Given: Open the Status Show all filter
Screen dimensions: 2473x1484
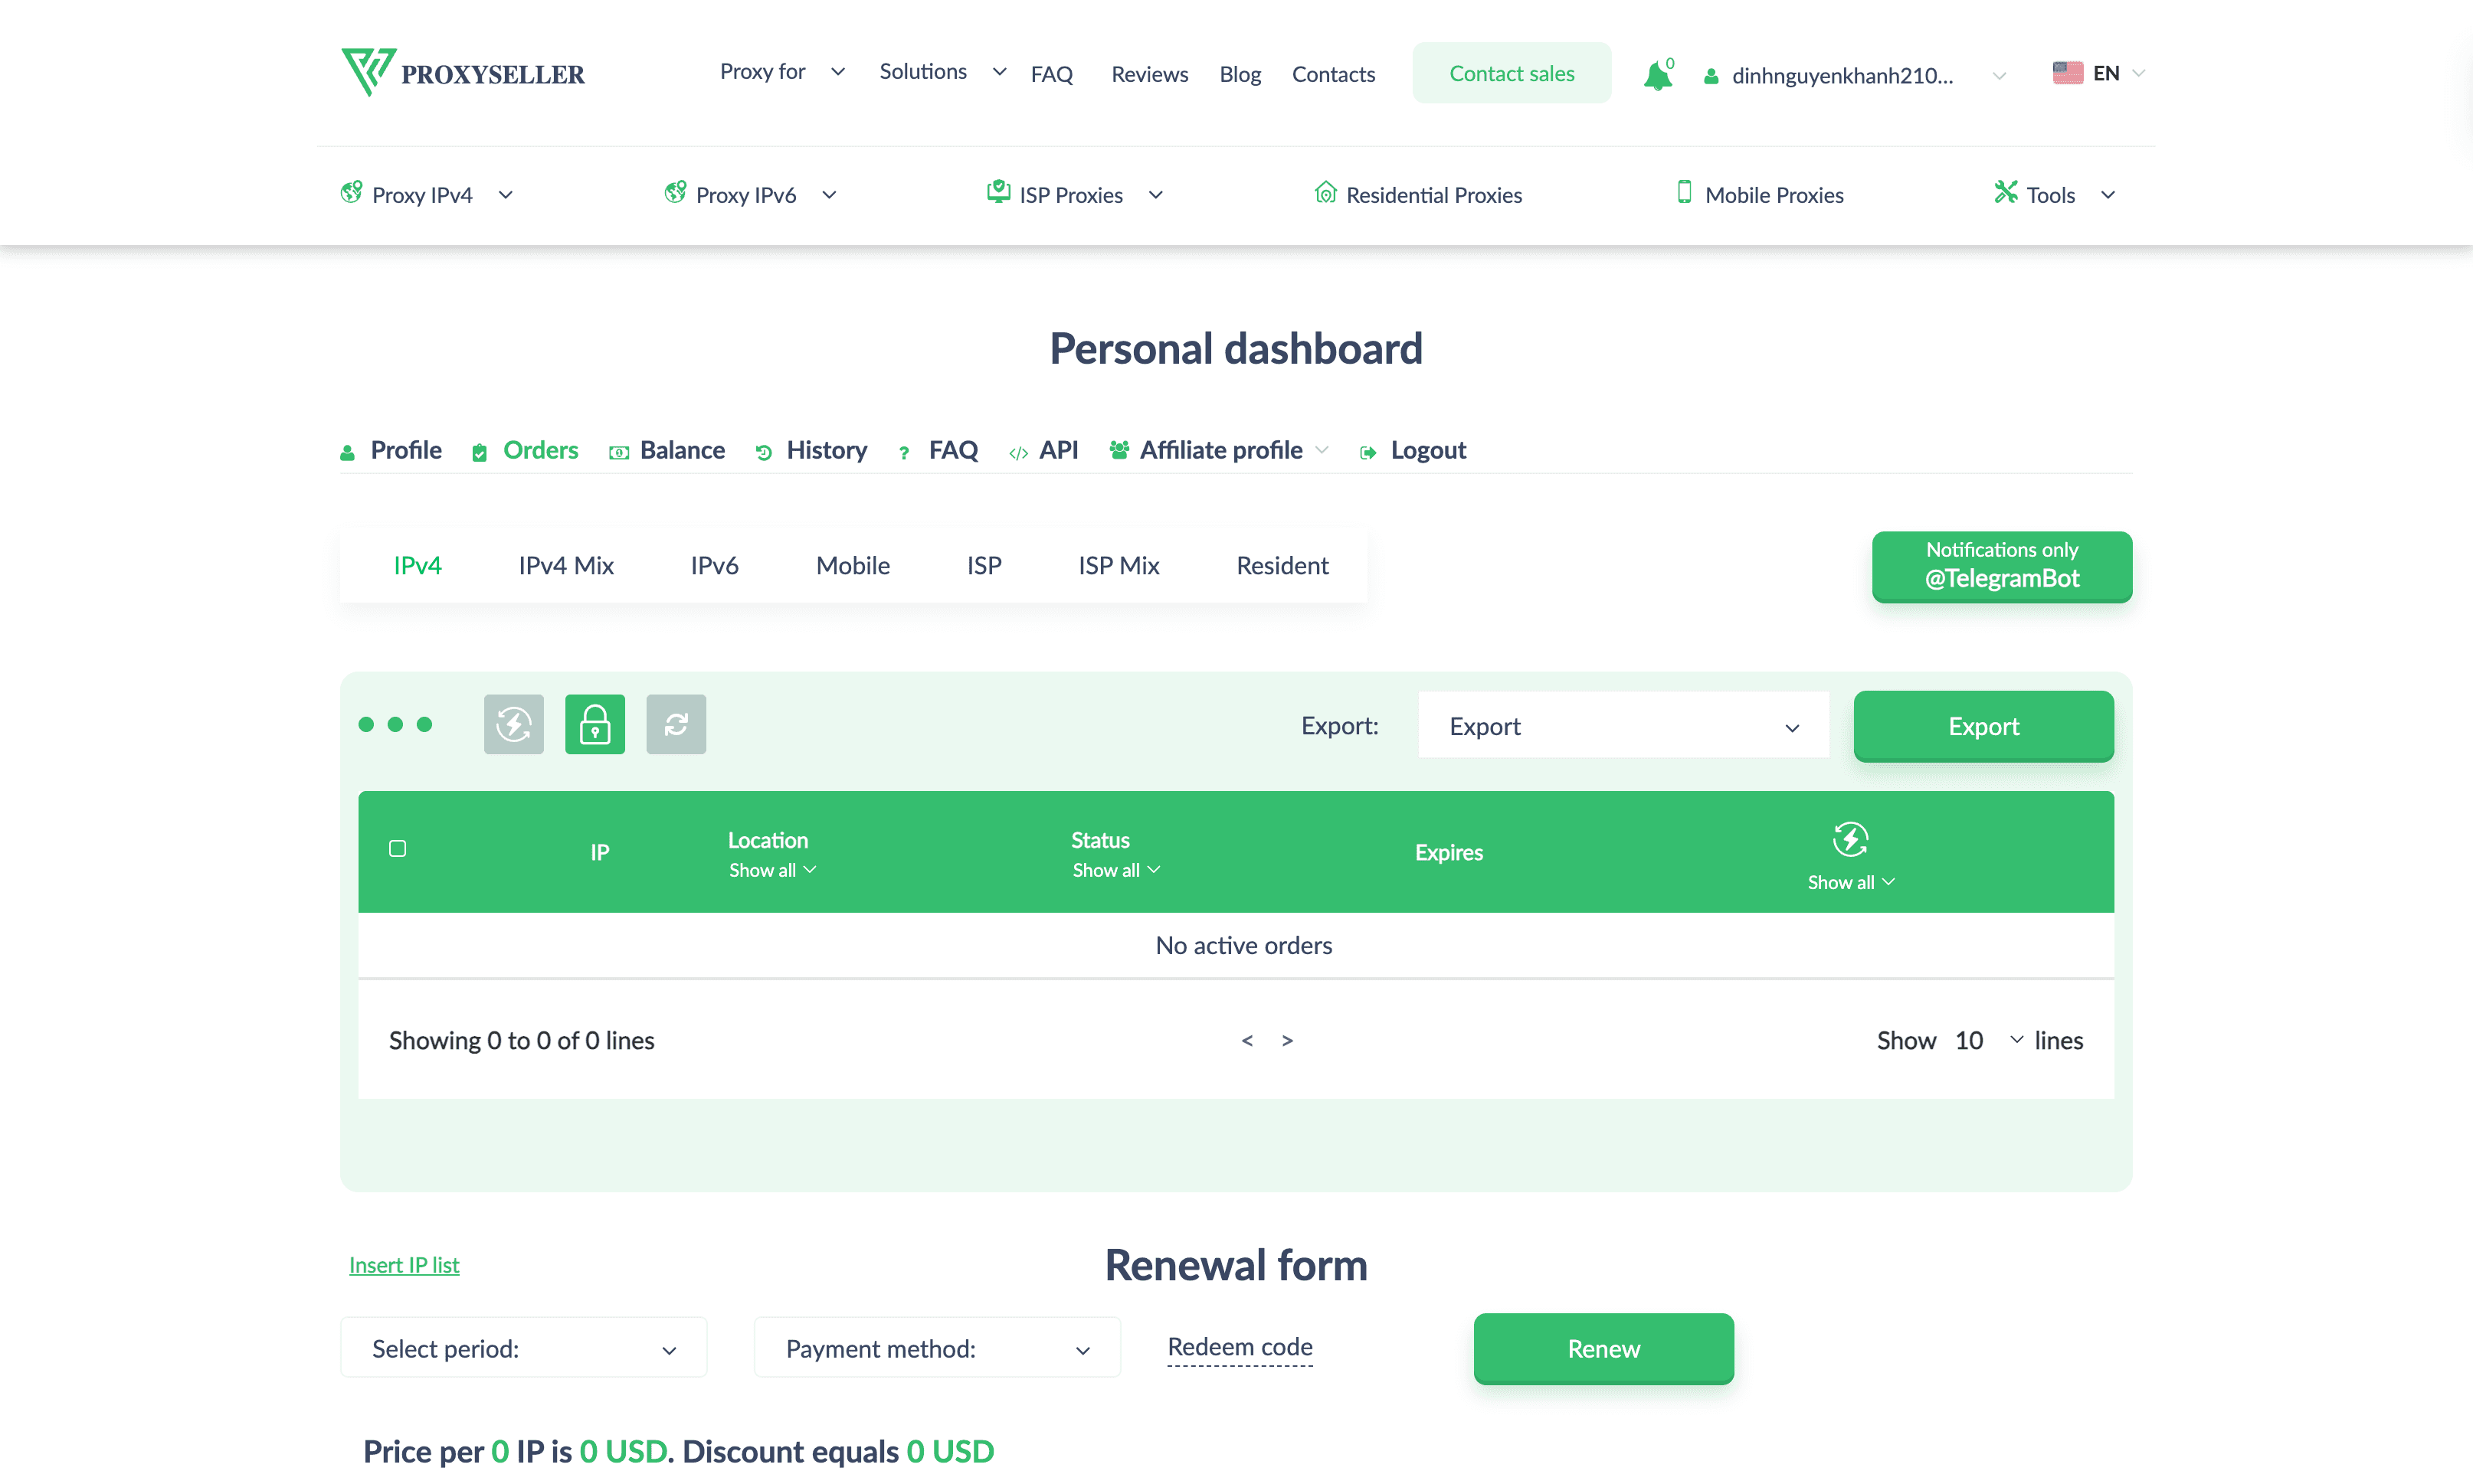Looking at the screenshot, I should point(1115,870).
